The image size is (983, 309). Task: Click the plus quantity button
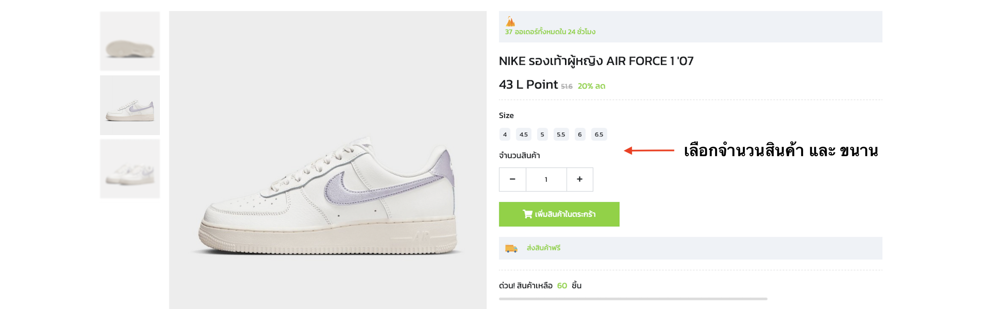pos(579,179)
